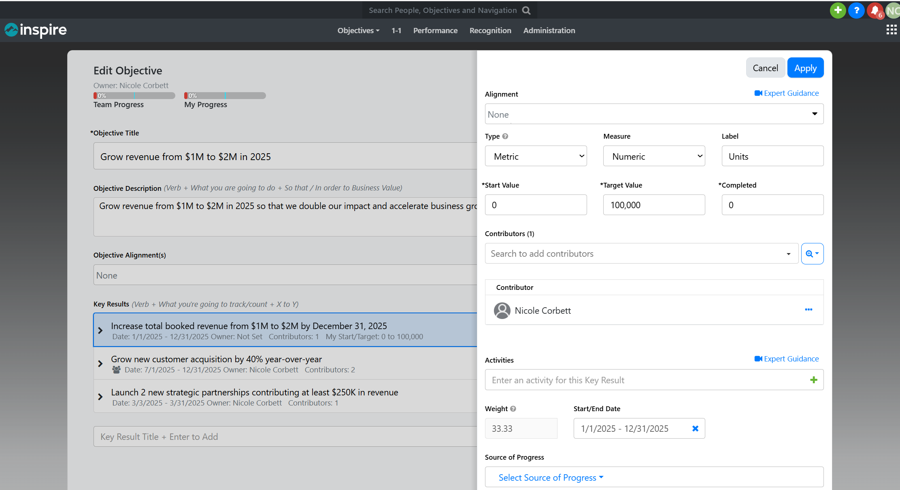Open the Measure Numeric dropdown
This screenshot has width=900, height=490.
pos(654,156)
